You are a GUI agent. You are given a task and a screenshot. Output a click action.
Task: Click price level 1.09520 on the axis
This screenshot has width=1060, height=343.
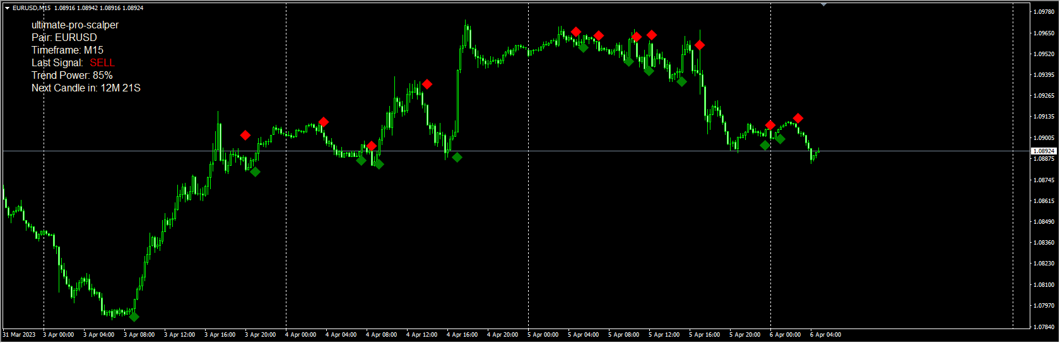1044,54
